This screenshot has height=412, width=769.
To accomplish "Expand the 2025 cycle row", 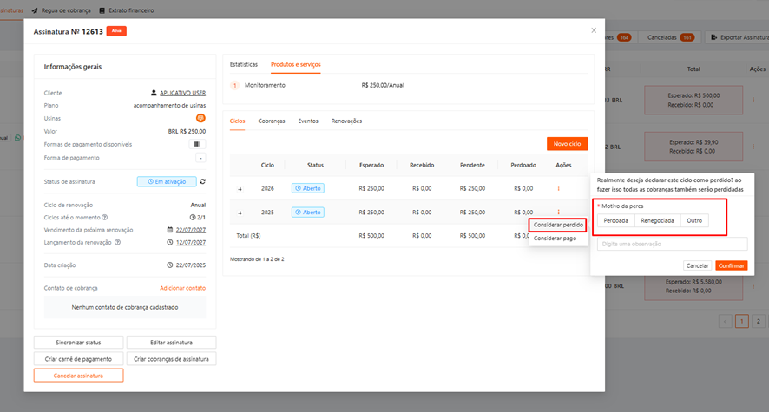I will tap(240, 213).
